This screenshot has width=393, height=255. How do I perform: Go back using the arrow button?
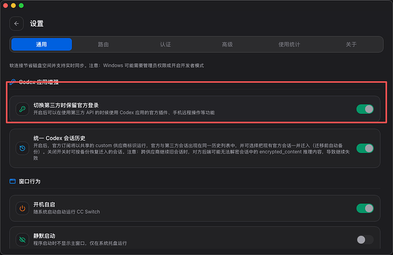17,23
